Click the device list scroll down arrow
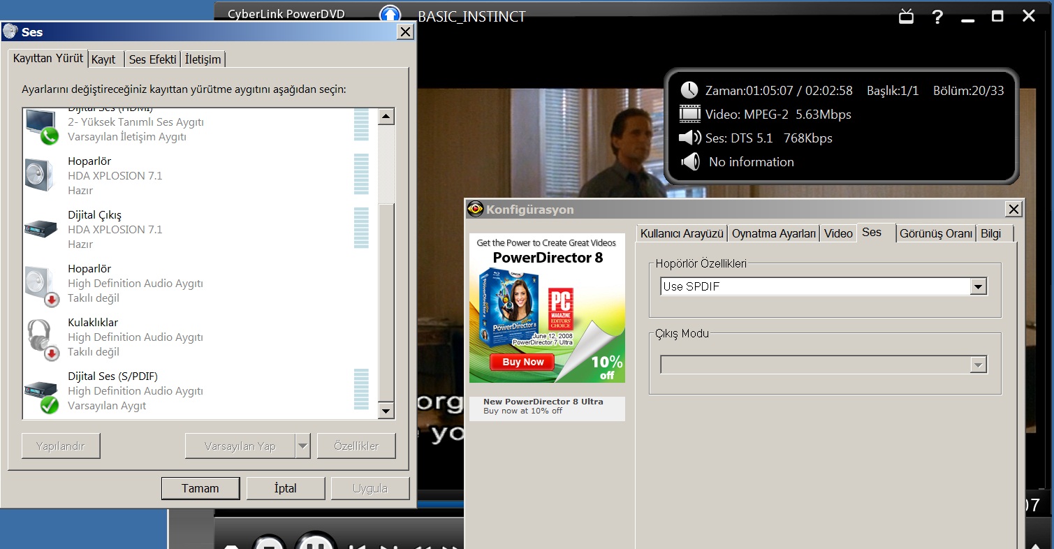 point(386,411)
